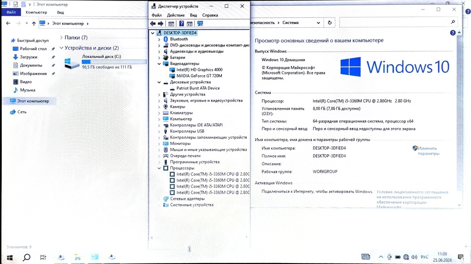Expand DVD-дисководы category

(159, 45)
